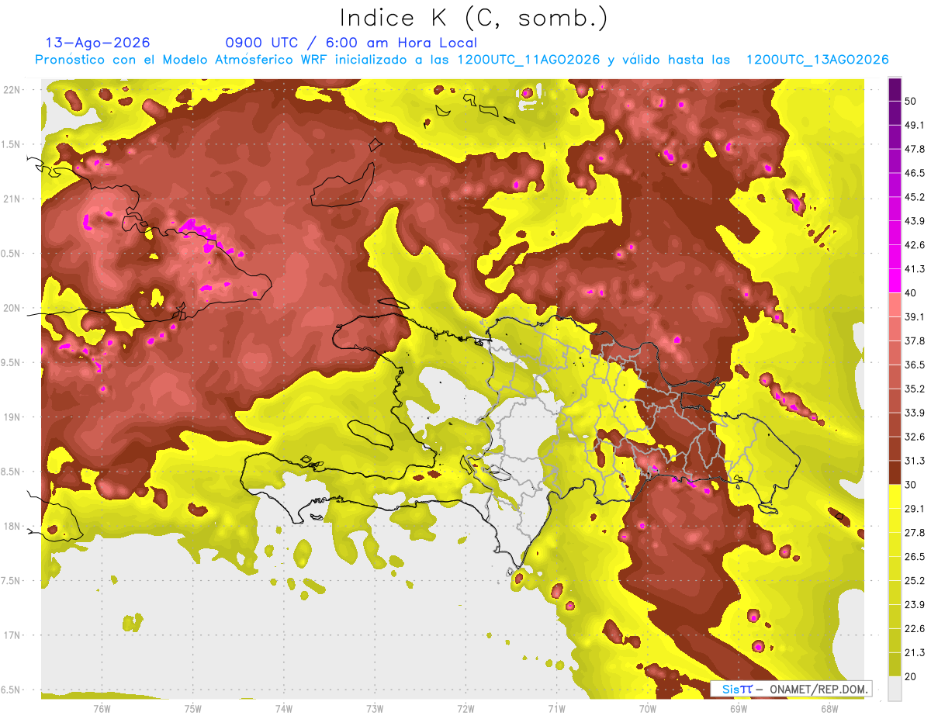Click legend value '35.2'
931x719 pixels.
tap(914, 389)
